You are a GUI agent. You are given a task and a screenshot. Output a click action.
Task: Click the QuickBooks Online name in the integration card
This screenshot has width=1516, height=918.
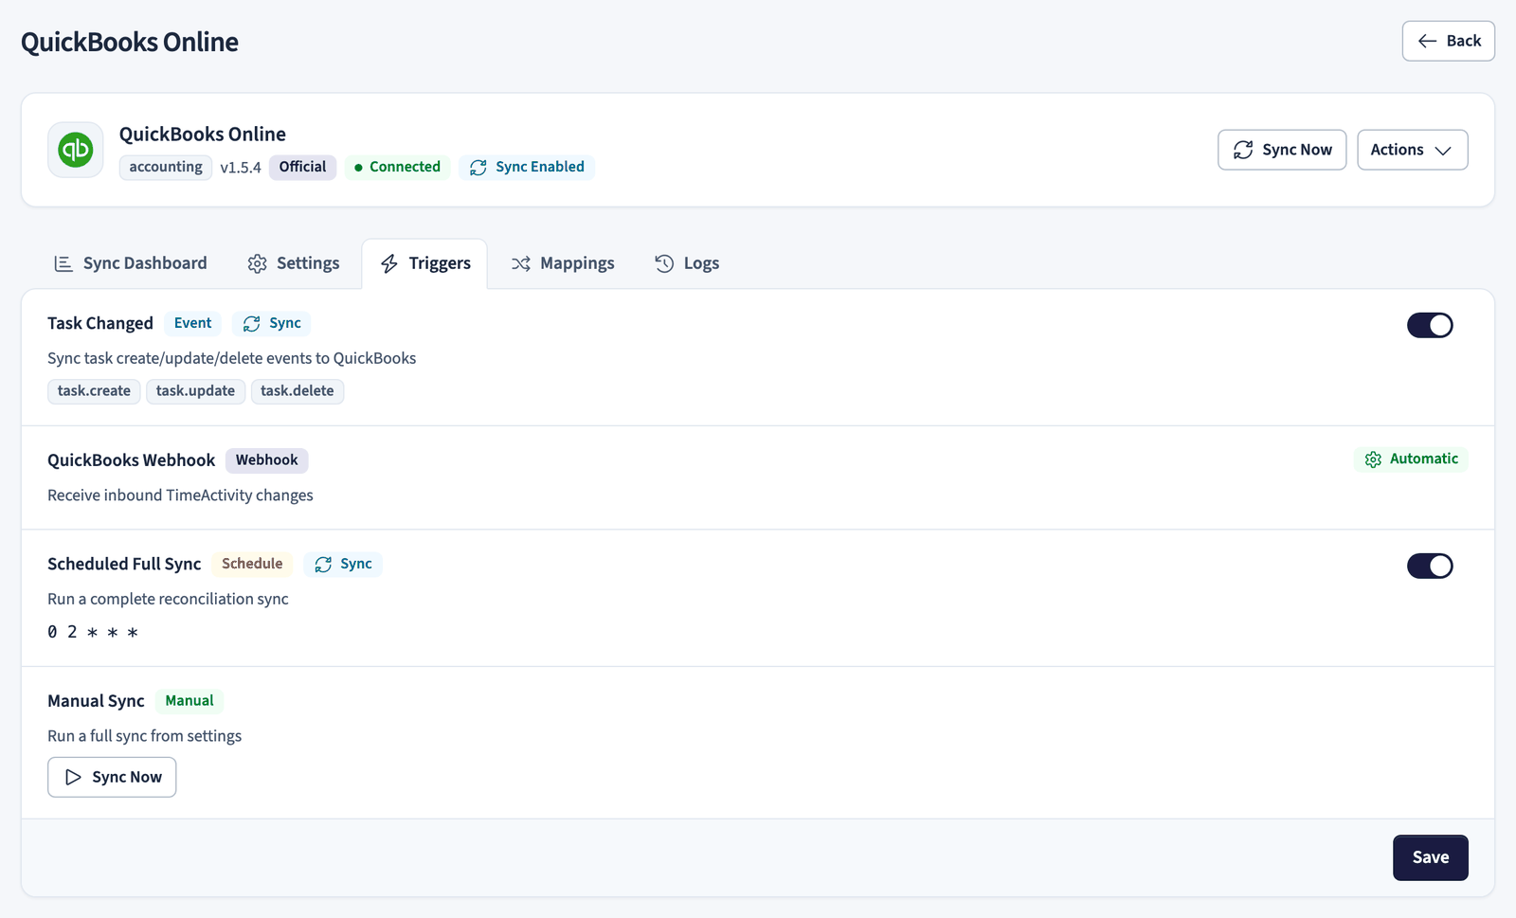(203, 135)
